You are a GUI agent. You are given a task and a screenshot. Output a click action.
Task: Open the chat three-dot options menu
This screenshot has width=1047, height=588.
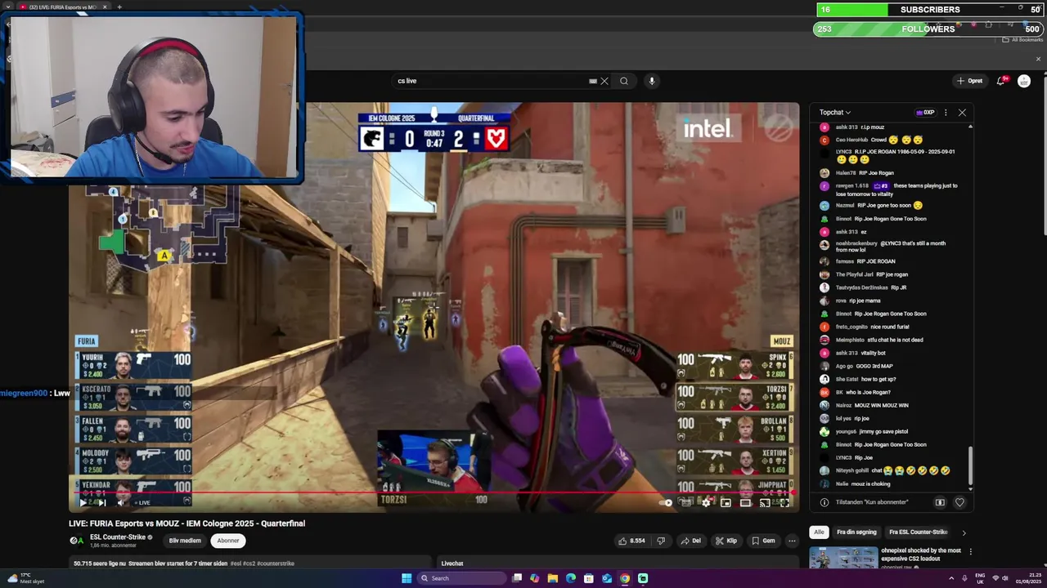[946, 113]
